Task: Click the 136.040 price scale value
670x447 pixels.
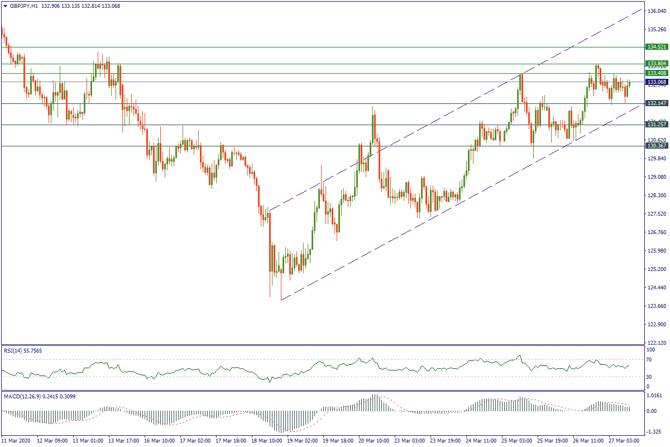Action: pyautogui.click(x=657, y=11)
